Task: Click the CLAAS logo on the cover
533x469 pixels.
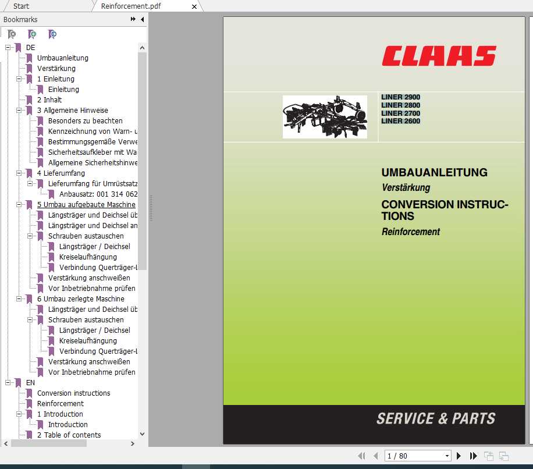Action: [439, 56]
